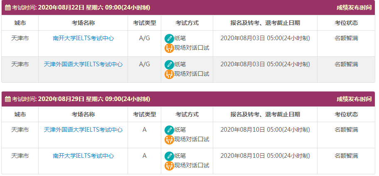
Task: Open 天津外国语大学IELTS考试中心 link for August 29 exam
Action: (x=83, y=130)
